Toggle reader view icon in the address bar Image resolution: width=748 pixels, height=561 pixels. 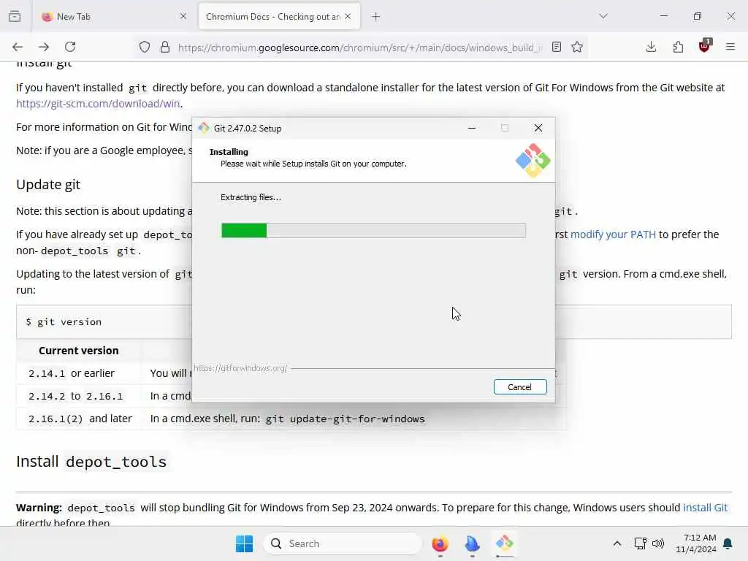[556, 47]
